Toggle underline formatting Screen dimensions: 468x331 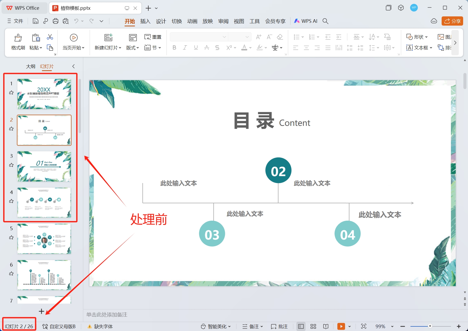tap(196, 48)
